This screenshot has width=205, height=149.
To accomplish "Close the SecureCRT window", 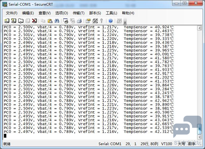I will (196, 3).
